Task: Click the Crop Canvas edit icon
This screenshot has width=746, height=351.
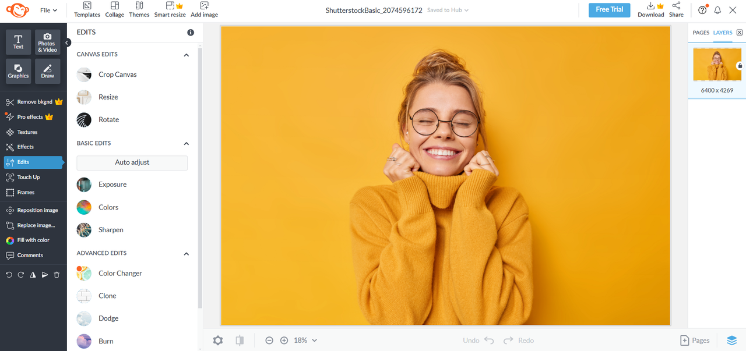Action: click(x=84, y=75)
